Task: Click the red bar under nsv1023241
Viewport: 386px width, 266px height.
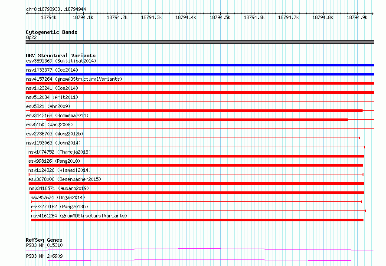Action: (x=200, y=92)
